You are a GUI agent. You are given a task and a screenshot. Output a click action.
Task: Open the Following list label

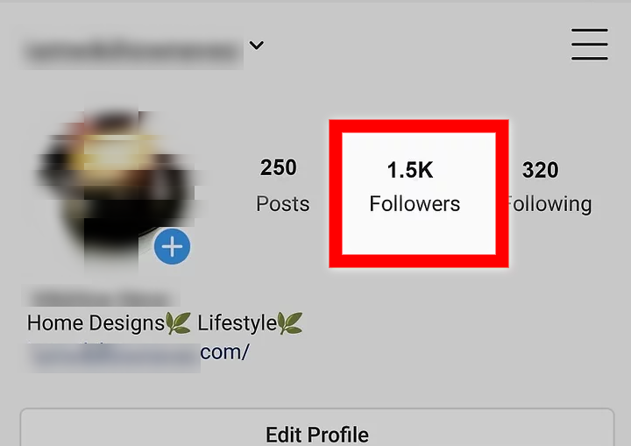pos(549,203)
